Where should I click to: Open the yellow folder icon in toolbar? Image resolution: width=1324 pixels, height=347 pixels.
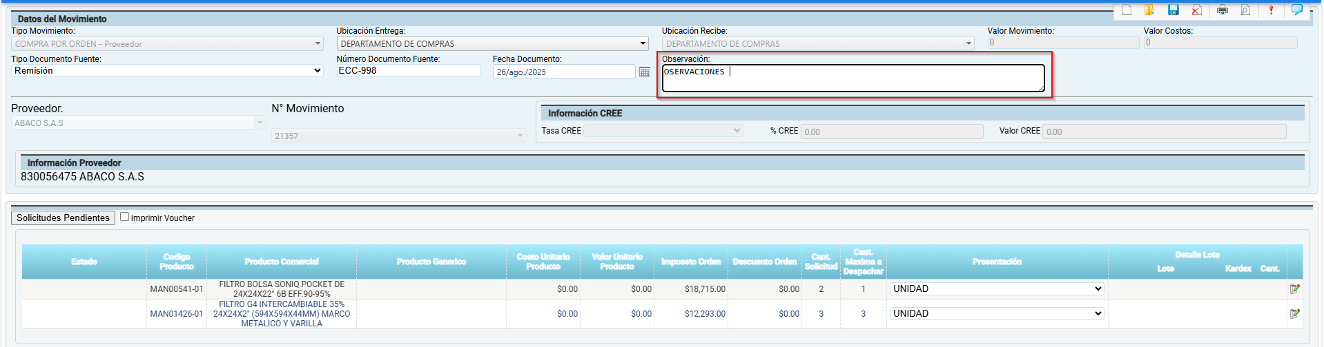(x=1149, y=10)
